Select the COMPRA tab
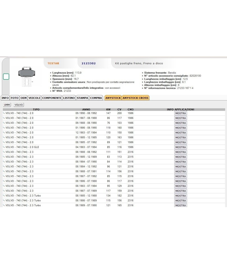227x264 pixels. (x=96, y=98)
